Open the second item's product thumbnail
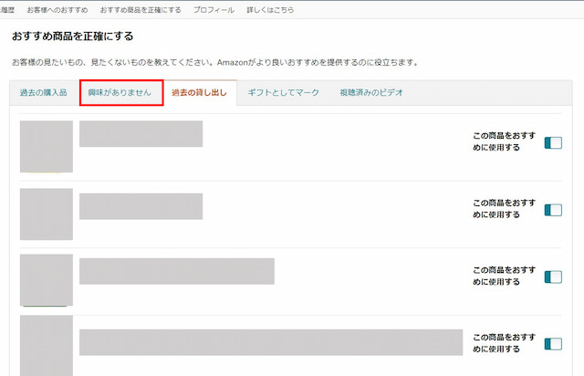 click(47, 214)
